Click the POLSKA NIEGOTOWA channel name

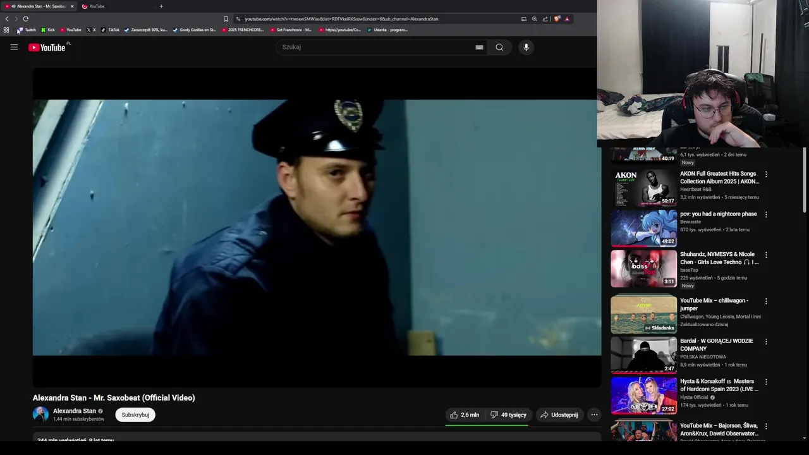coord(703,356)
